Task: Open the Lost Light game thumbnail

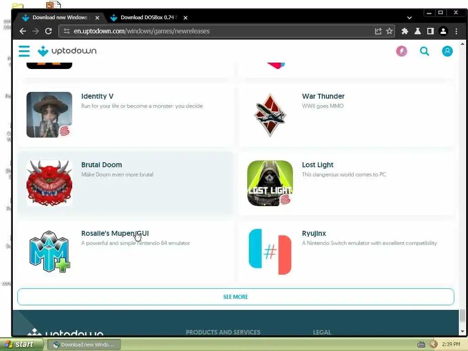Action: tap(270, 183)
